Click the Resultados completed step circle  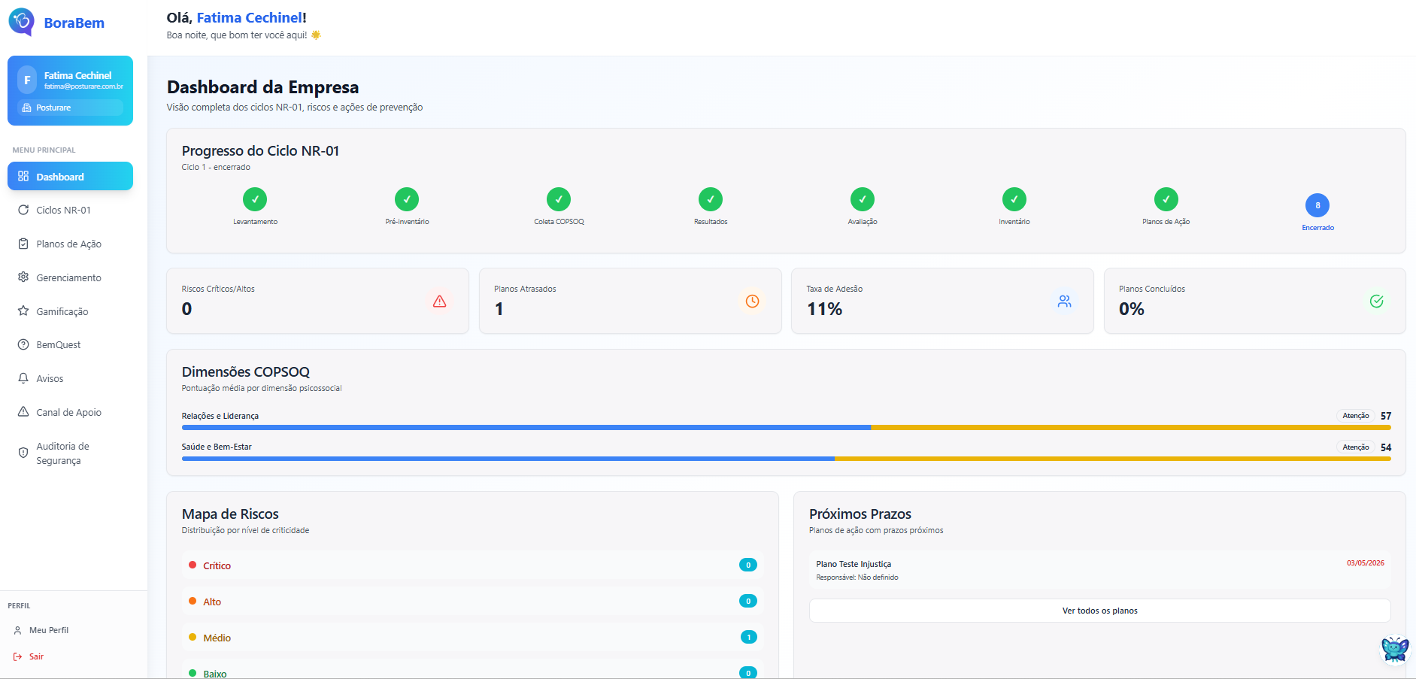(711, 199)
